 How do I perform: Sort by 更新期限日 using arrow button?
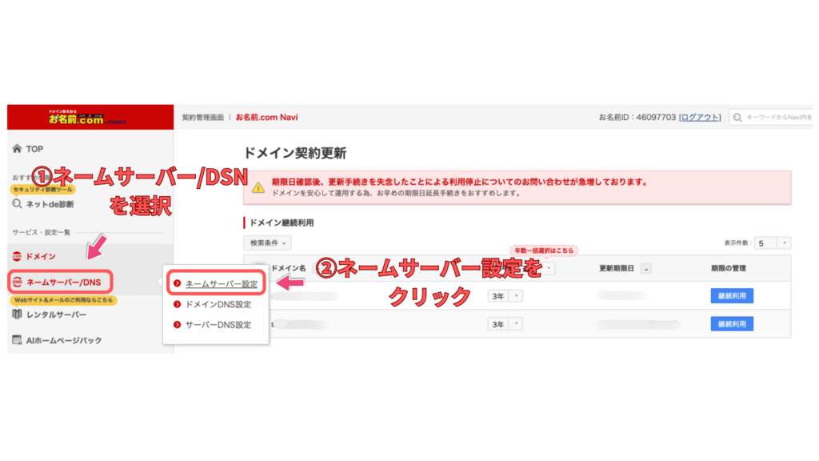(646, 268)
